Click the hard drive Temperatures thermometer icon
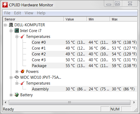 tap(23, 83)
